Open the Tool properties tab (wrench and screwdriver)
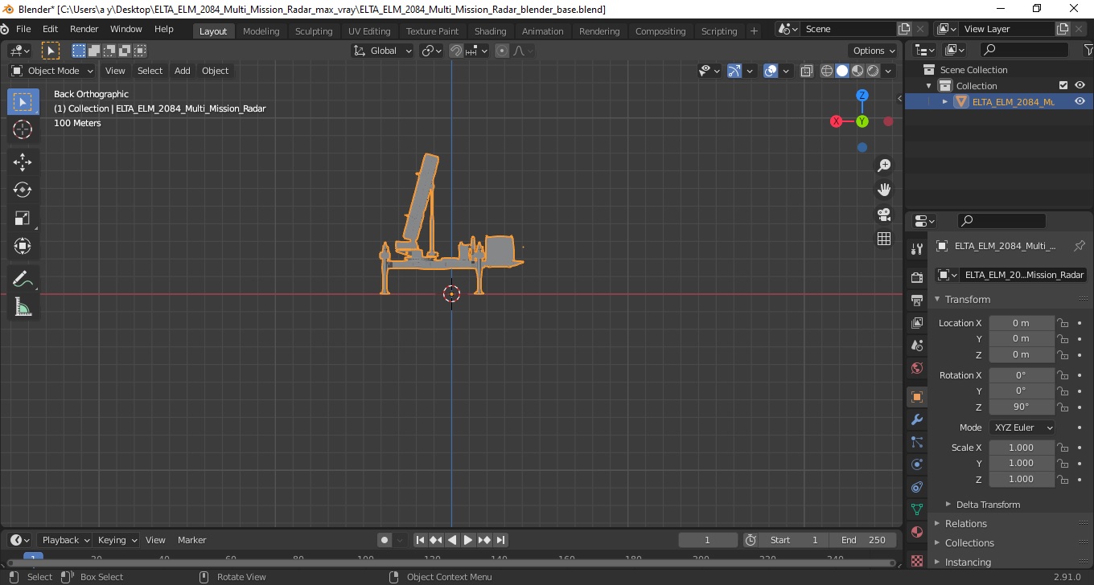The width and height of the screenshot is (1094, 585). 917,248
